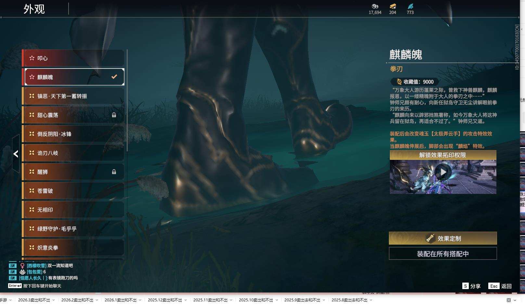Click the chat channel icon beside 西楼吹雪
This screenshot has width=525, height=305.
pyautogui.click(x=13, y=266)
